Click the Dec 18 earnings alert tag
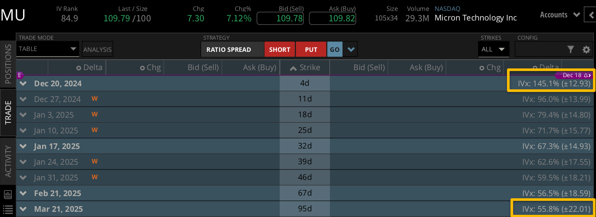Image resolution: width=596 pixels, height=217 pixels. click(x=577, y=75)
